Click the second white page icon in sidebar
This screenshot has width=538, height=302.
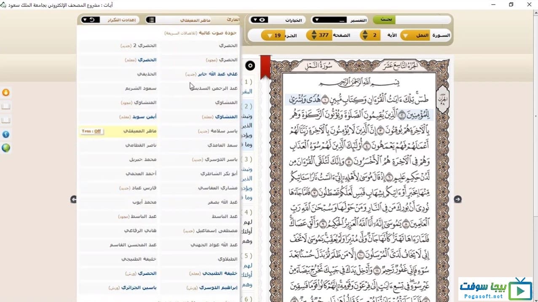click(x=6, y=120)
